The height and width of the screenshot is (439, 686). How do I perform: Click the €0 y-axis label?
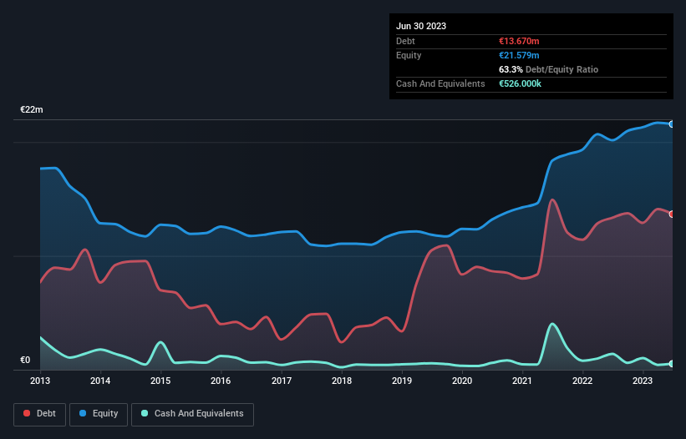coord(25,360)
